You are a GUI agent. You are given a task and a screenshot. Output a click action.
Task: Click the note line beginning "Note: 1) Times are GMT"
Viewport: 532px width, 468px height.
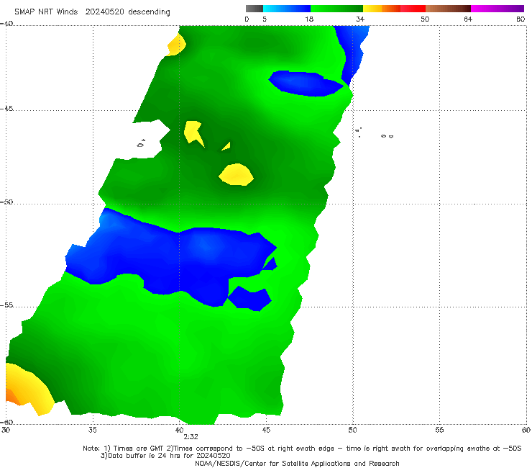point(302,449)
